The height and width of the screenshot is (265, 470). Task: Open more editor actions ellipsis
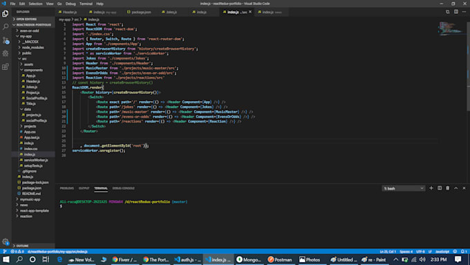coord(464,12)
